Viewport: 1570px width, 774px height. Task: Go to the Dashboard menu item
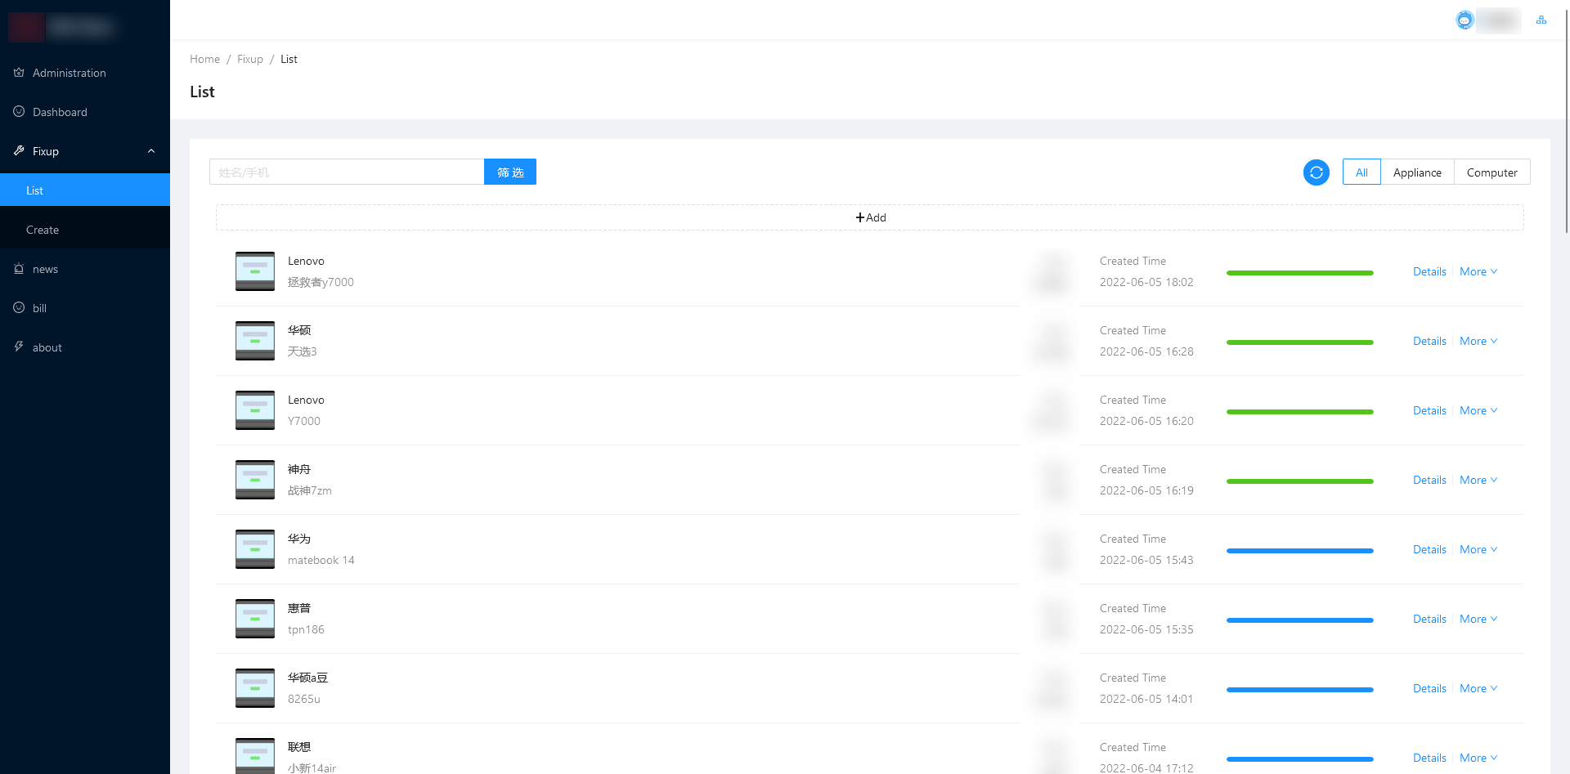(85, 112)
